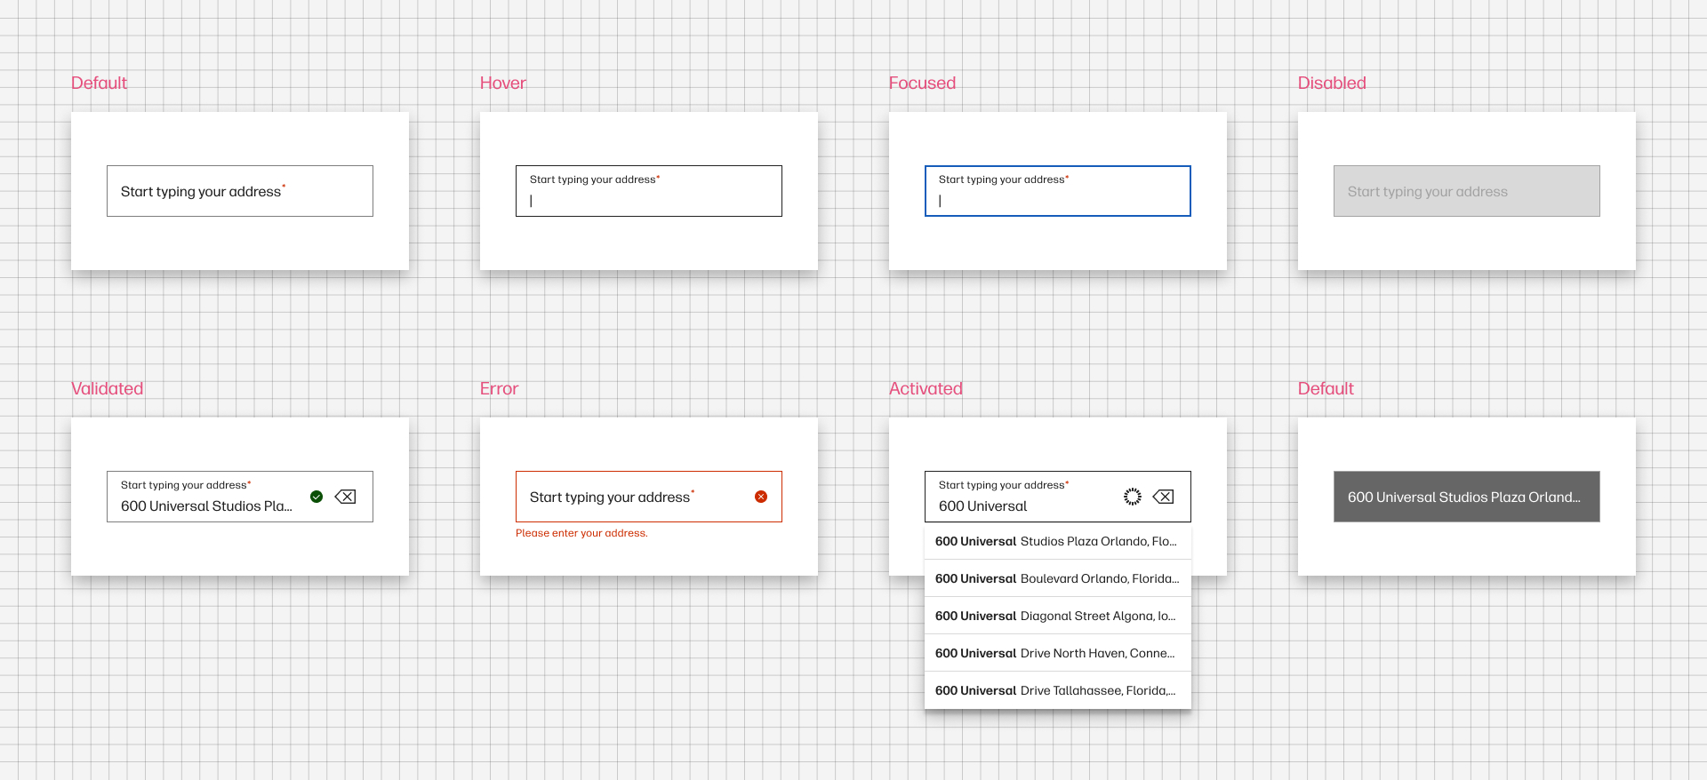Click the error message Please enter your address.
Image resolution: width=1707 pixels, height=780 pixels.
581,533
